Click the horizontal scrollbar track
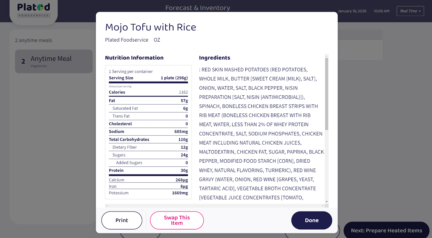Screen dimensions: 432x238 point(215,206)
